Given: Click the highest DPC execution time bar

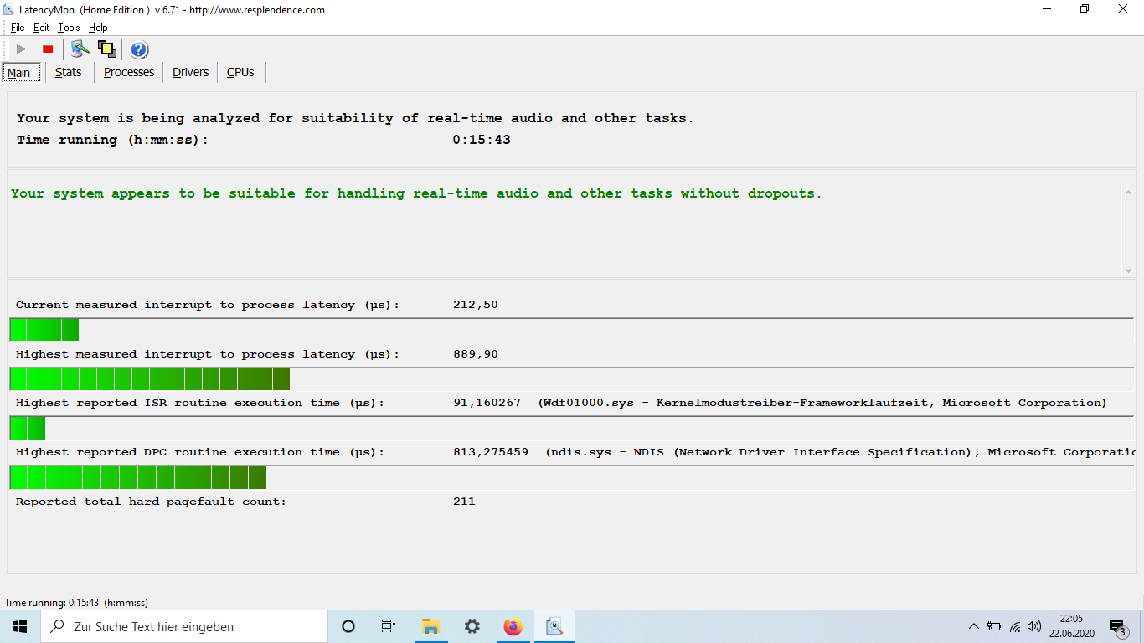Looking at the screenshot, I should (x=138, y=478).
